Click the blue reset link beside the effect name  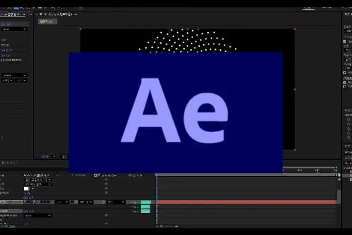(28, 211)
